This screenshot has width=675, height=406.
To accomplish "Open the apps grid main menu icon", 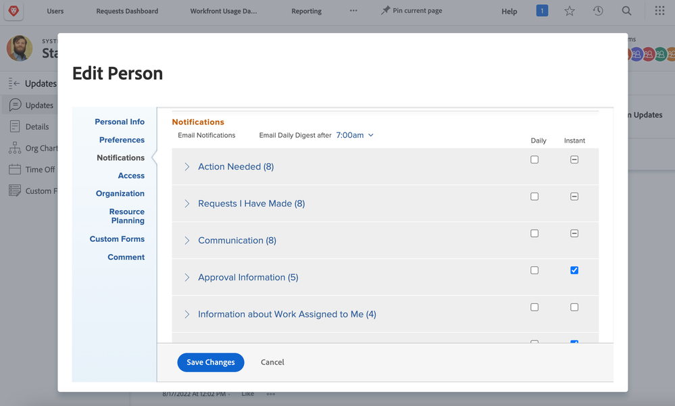I will click(x=659, y=11).
